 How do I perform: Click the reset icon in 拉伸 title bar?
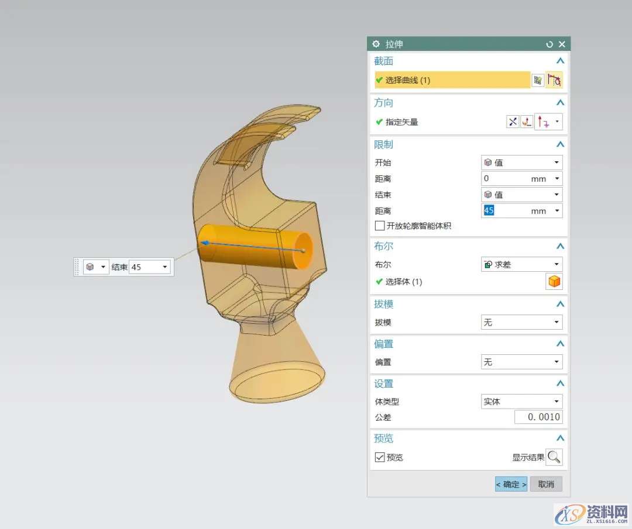point(549,44)
